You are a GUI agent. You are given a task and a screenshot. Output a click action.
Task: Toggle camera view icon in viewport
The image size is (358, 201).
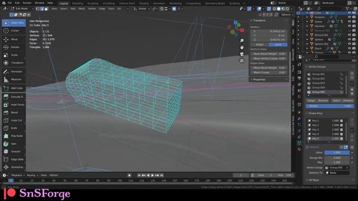242,54
